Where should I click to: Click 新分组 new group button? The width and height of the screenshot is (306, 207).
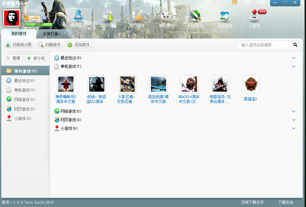pyautogui.click(x=36, y=58)
